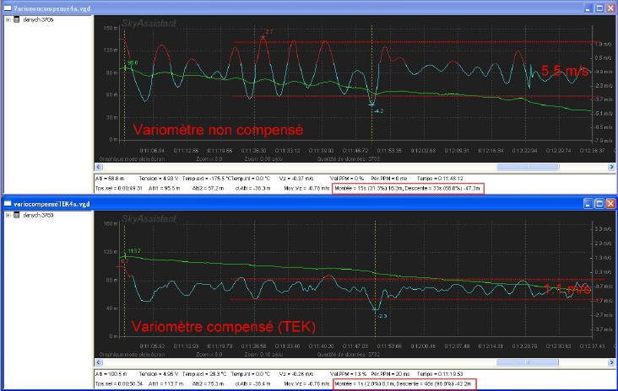Maximize the Variononcompense4a.vgd window
Viewport: 618px width, 391px height.
pos(599,8)
